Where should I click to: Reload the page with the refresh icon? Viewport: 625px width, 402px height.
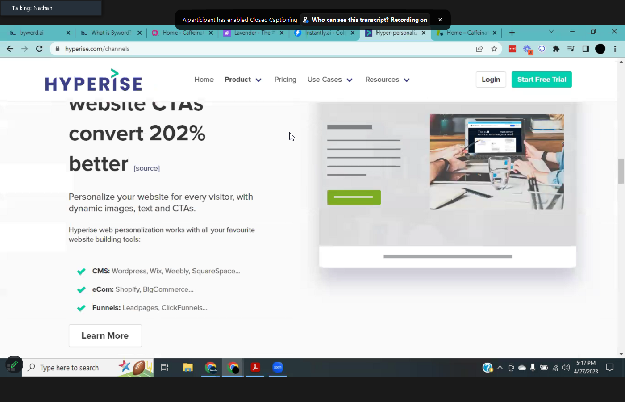(x=39, y=49)
